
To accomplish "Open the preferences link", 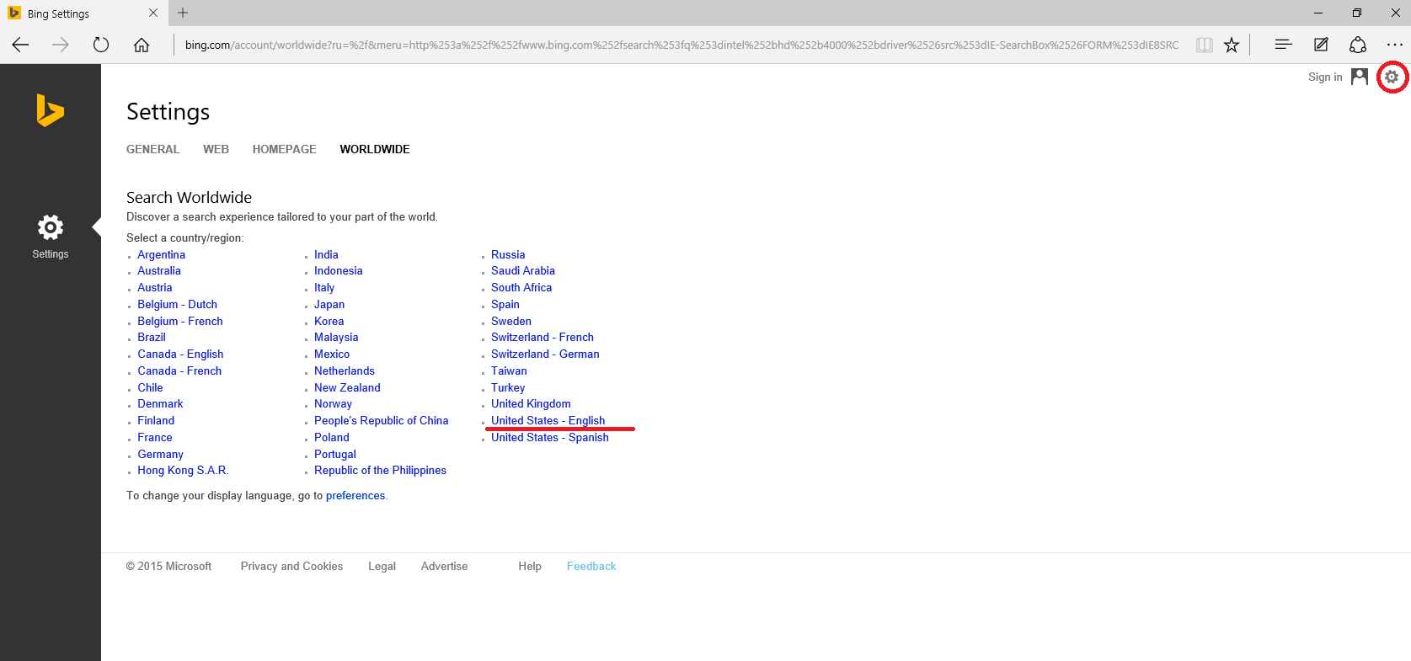I will [x=355, y=495].
